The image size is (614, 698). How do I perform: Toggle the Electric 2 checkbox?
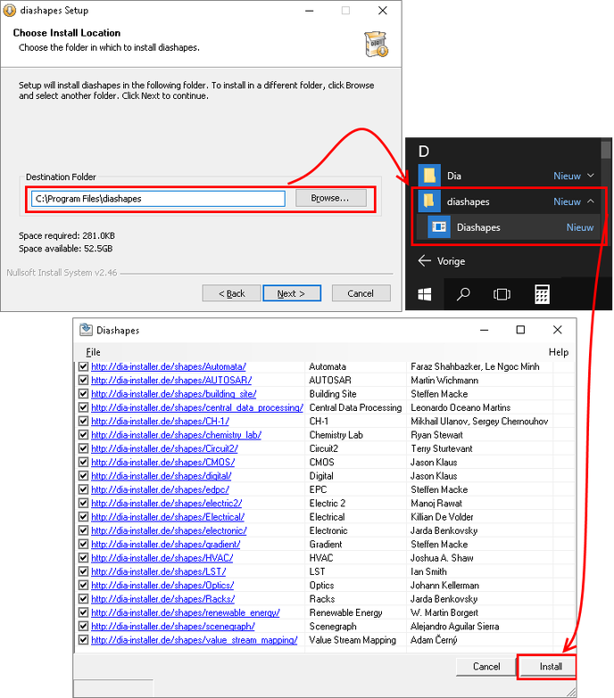83,503
